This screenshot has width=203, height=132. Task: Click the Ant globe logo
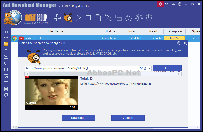pos(13,17)
